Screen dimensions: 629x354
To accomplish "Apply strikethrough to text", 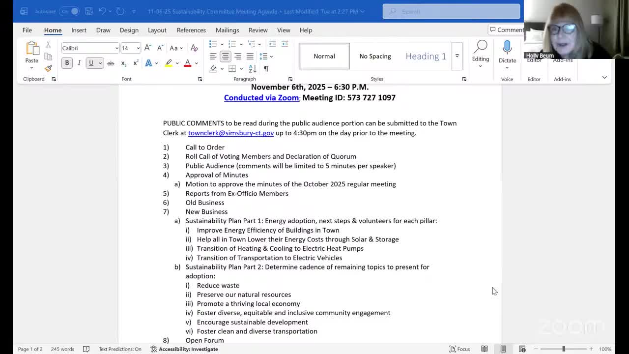I will click(x=110, y=63).
